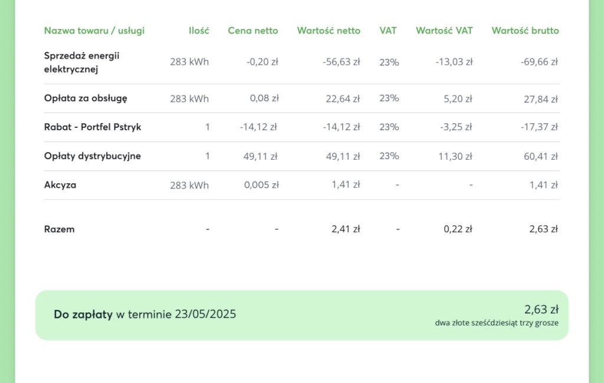This screenshot has height=383, width=604.
Task: Click the Razem VAT value 0,22 zł
Action: tap(458, 229)
